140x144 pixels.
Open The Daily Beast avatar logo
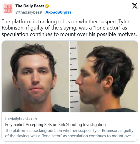click(8, 9)
